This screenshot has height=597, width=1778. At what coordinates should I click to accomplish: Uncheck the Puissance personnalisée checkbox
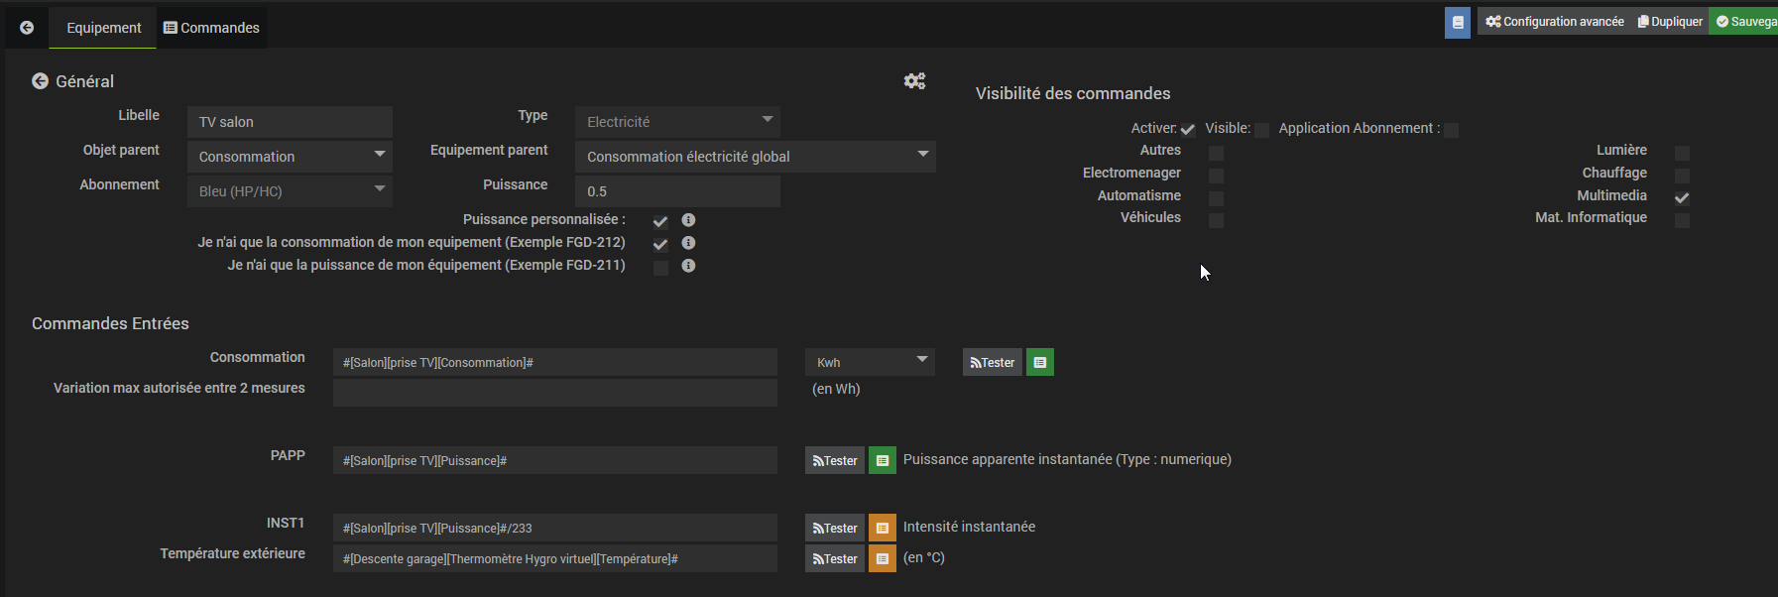click(660, 221)
